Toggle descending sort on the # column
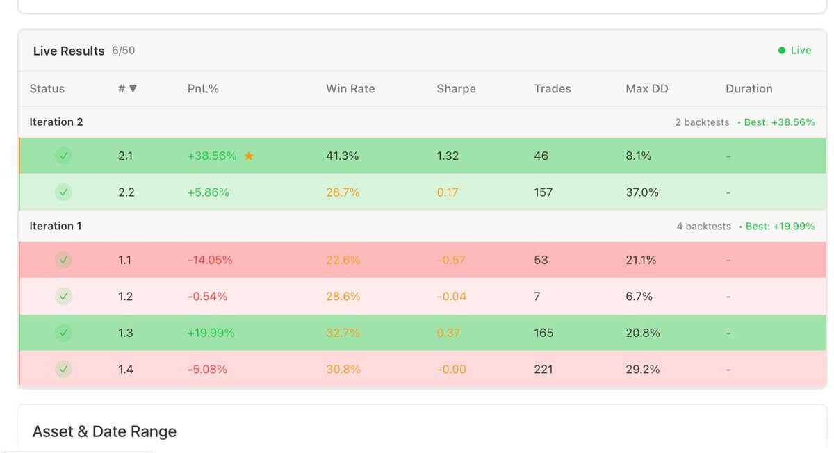 point(126,88)
